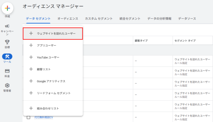Switch to the カスタム セグメント tab
The width and height of the screenshot is (213, 122).
(x=99, y=19)
